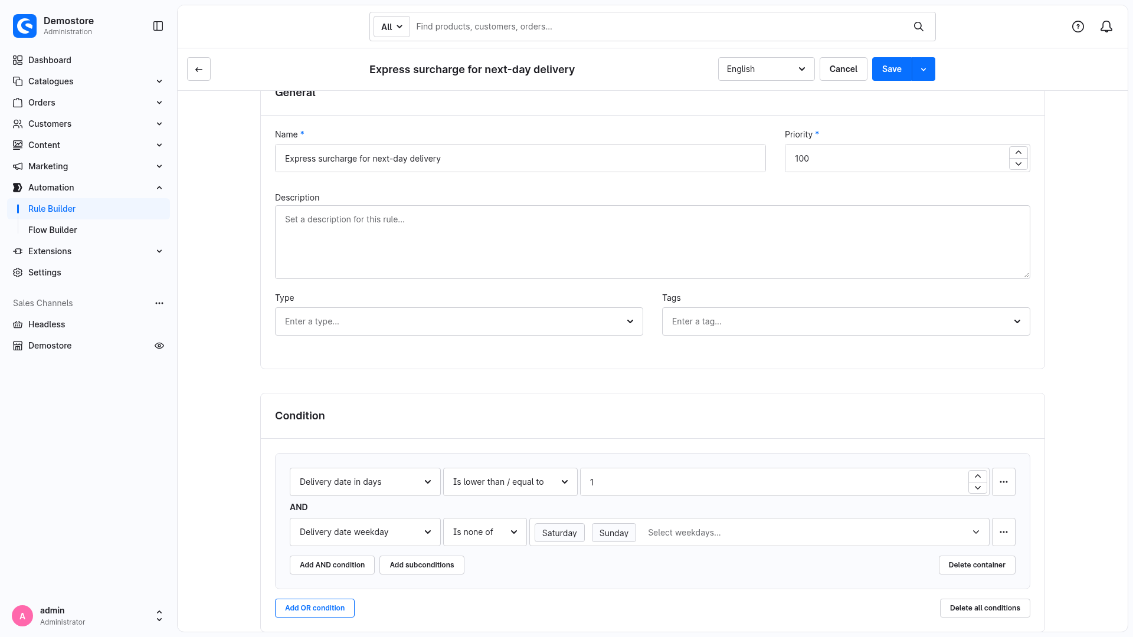Open the Save options arrow dropdown
This screenshot has height=637, width=1133.
point(924,69)
